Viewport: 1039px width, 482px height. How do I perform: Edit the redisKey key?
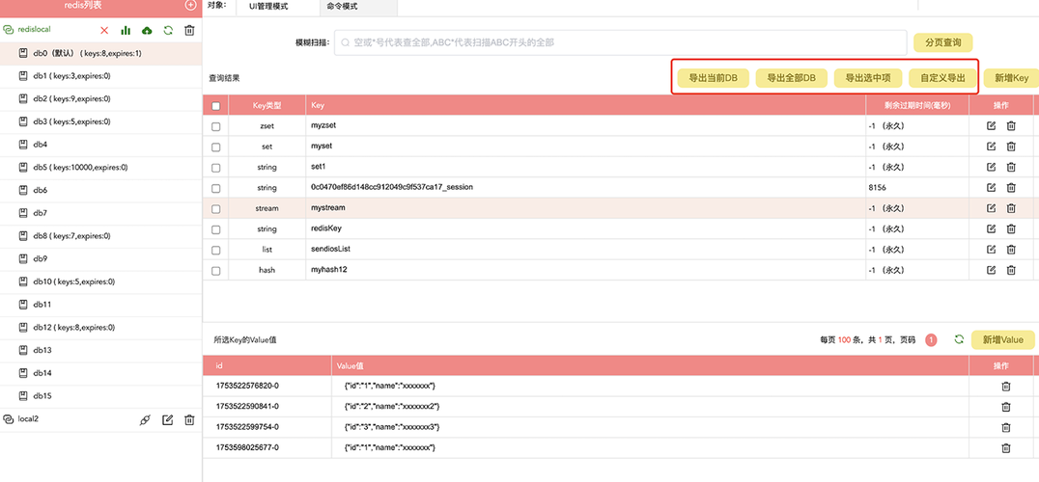click(x=992, y=228)
